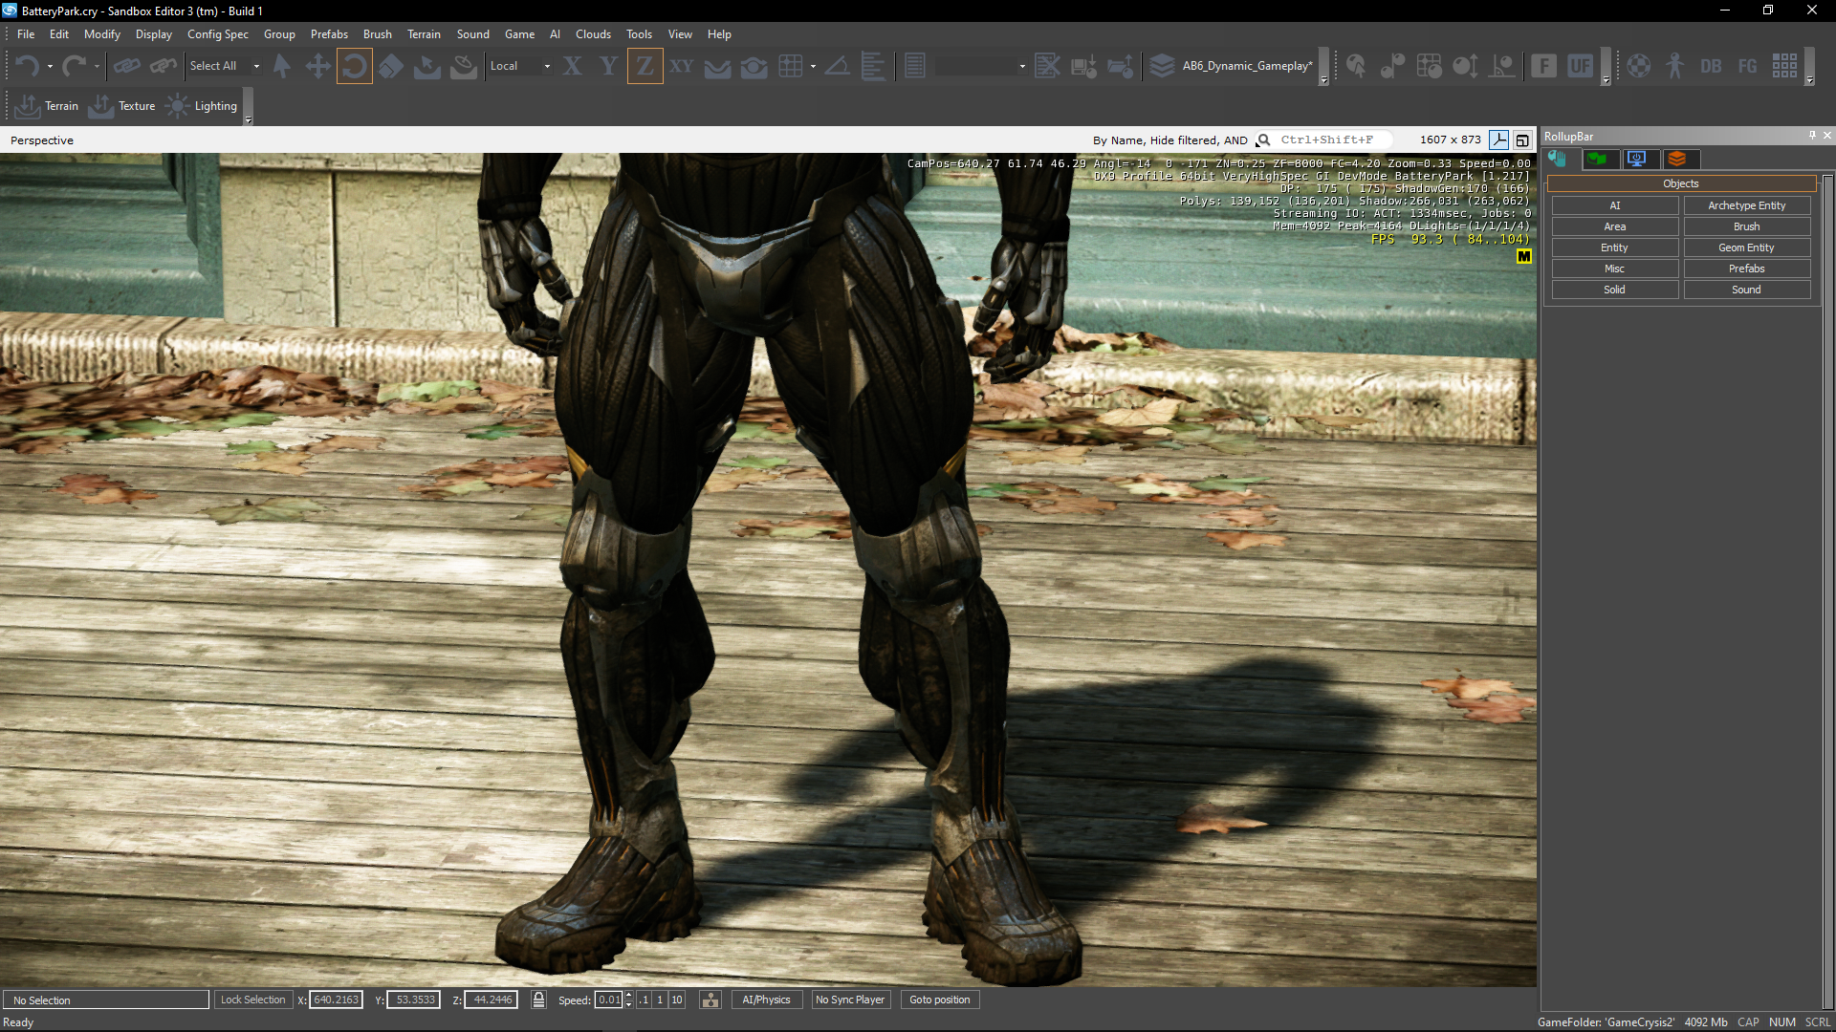Open the Prefabs menu
1836x1032 pixels.
tap(329, 34)
